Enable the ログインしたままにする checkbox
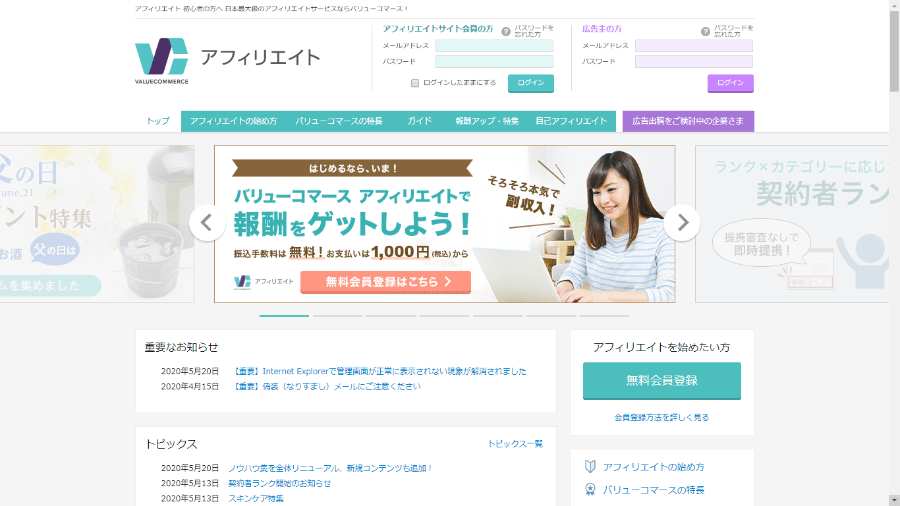 415,83
